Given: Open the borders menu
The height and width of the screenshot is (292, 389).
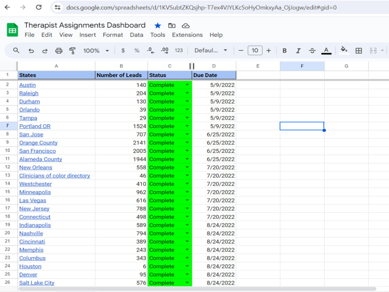Looking at the screenshot, I should click(359, 51).
